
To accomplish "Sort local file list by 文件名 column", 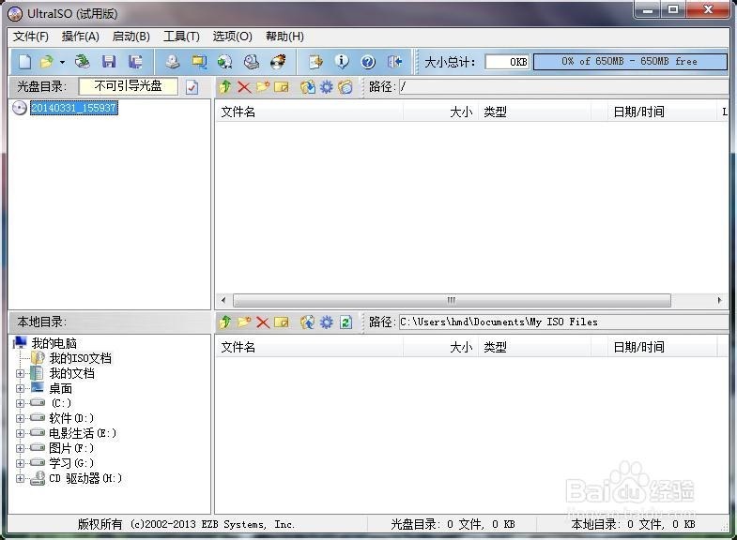I will click(x=309, y=348).
